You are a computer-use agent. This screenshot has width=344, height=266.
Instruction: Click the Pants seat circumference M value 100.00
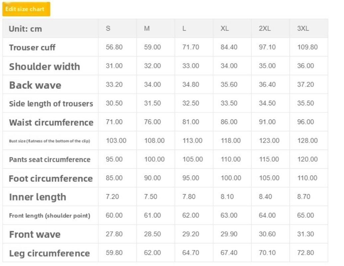point(154,159)
